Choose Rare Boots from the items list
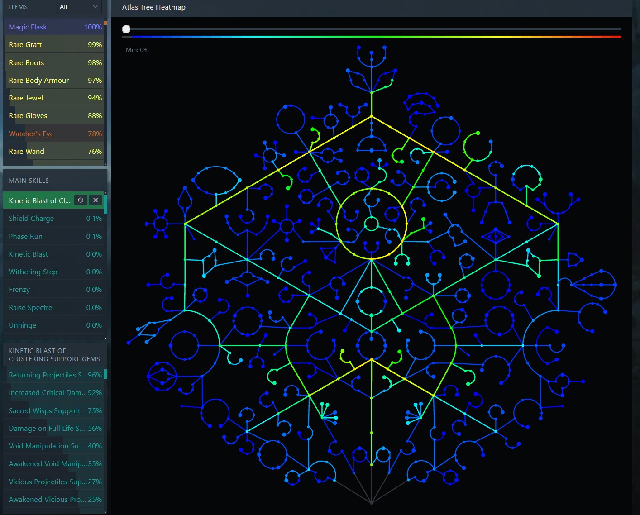The height and width of the screenshot is (515, 640). pyautogui.click(x=53, y=62)
